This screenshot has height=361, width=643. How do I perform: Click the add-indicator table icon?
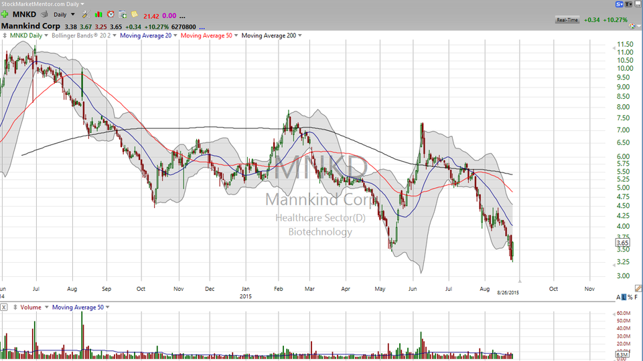(123, 14)
